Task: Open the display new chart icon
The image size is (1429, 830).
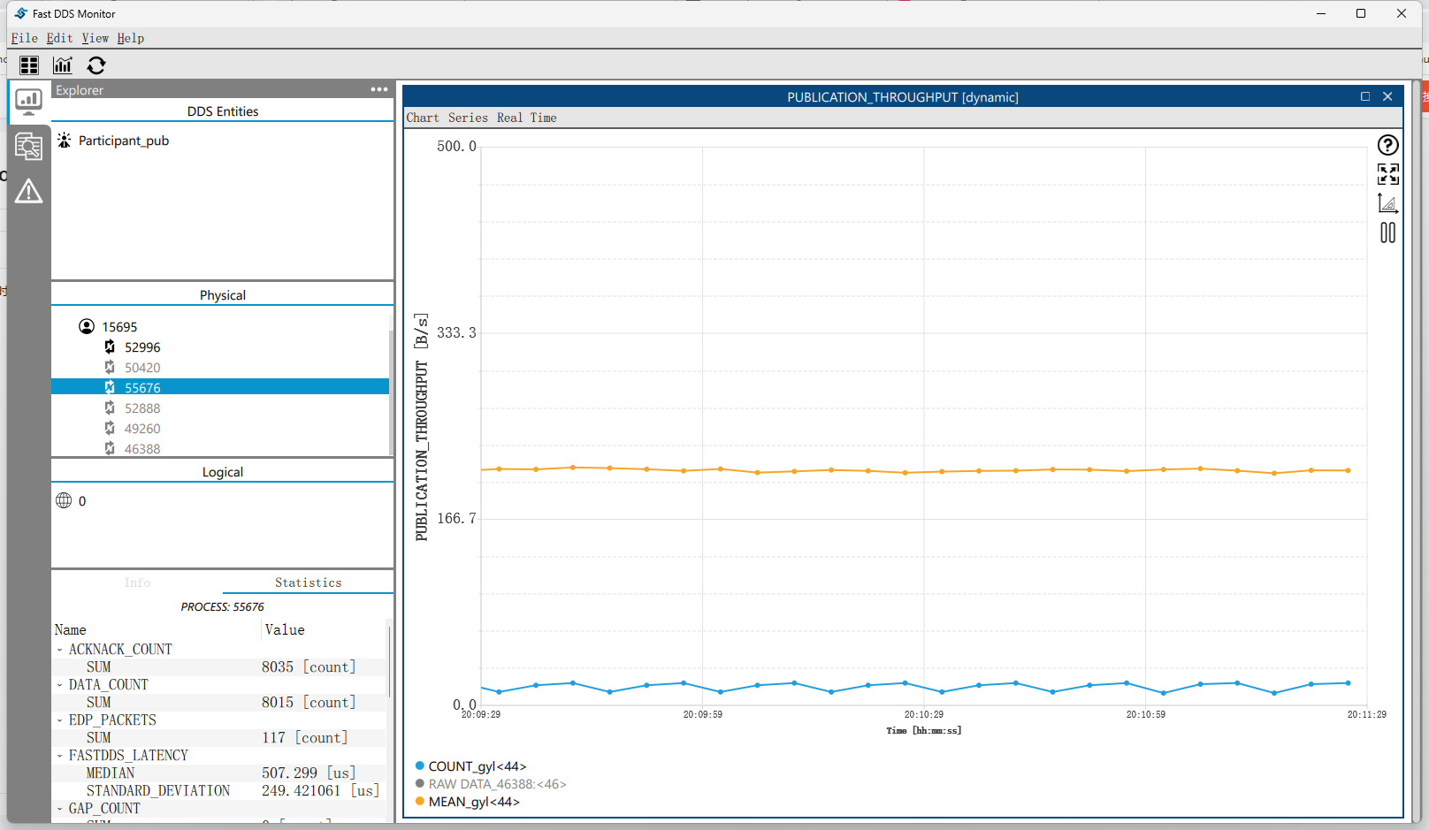Action: (63, 65)
